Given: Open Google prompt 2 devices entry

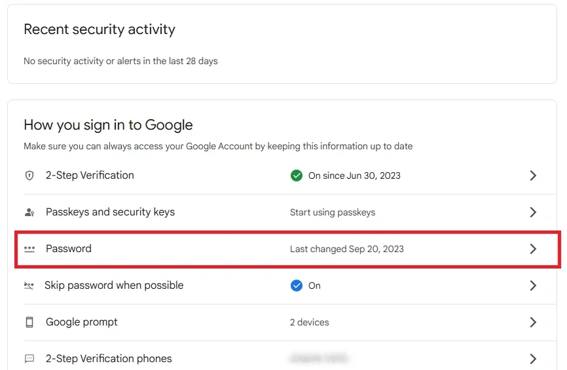Looking at the screenshot, I should tap(310, 322).
